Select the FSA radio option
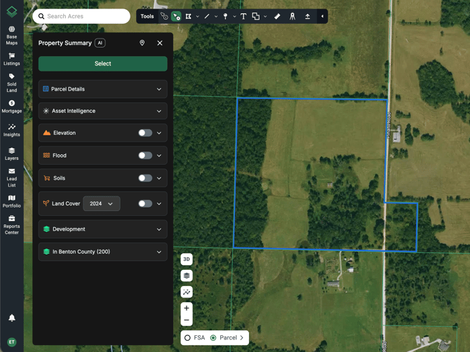The width and height of the screenshot is (470, 352). [188, 338]
